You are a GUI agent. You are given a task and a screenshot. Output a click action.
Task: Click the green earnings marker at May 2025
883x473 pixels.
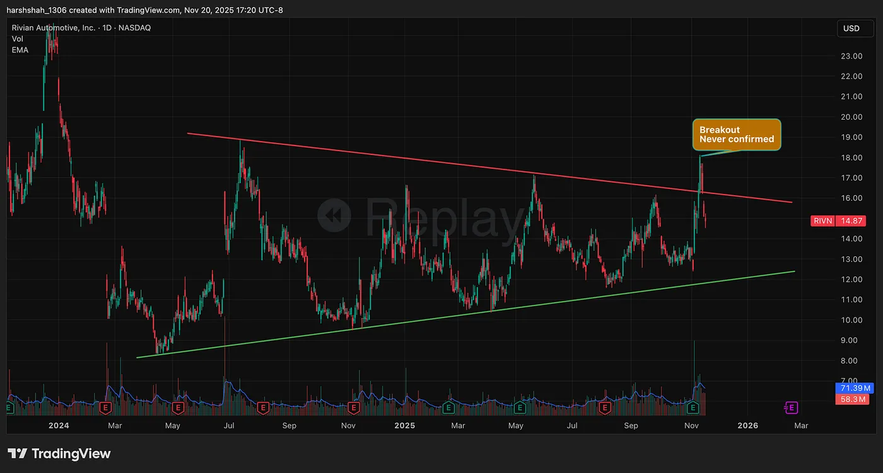pos(520,408)
